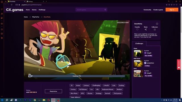Click Home in the breadcrumb
182x102 pixels.
pos(26,17)
